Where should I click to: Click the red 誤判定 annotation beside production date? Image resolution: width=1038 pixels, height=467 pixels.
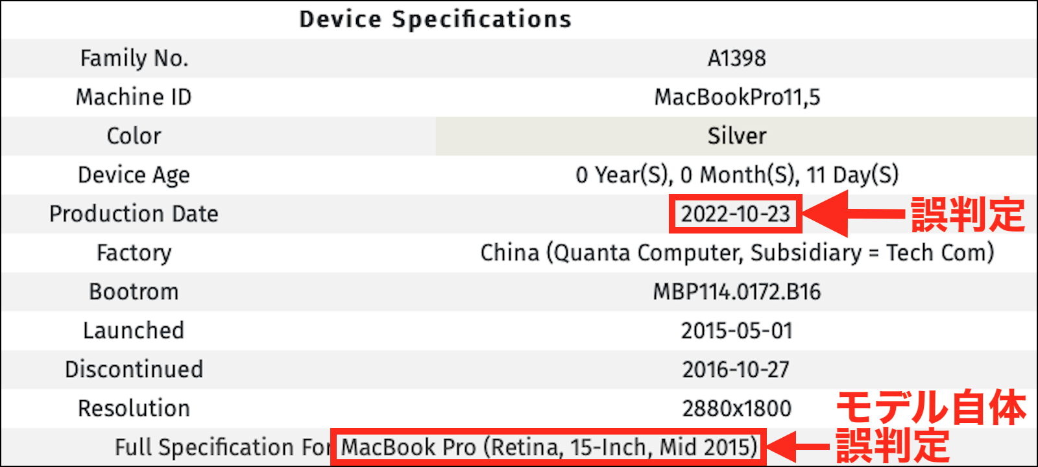pos(967,215)
